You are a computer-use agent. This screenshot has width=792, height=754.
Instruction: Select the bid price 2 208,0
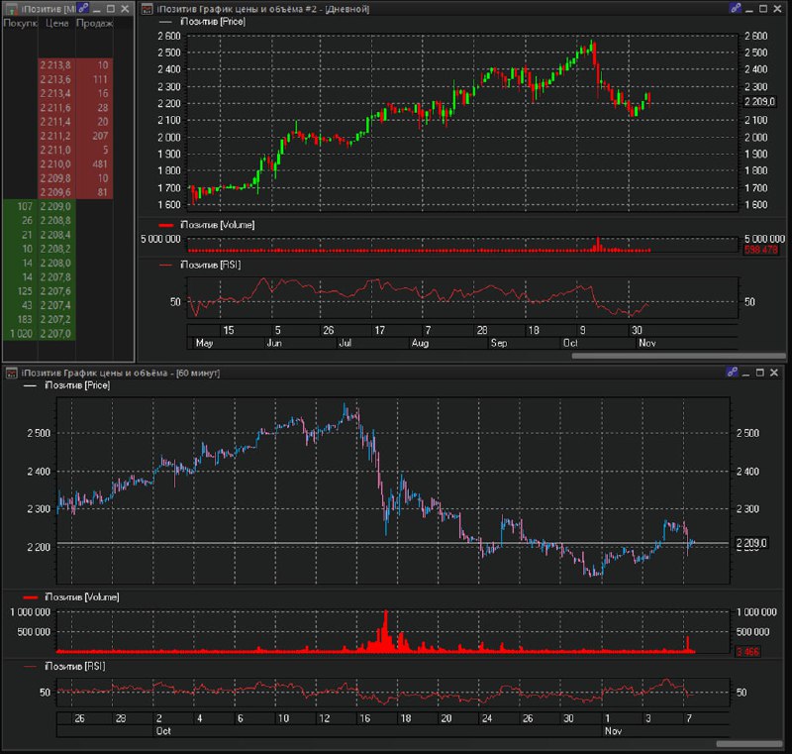(56, 264)
